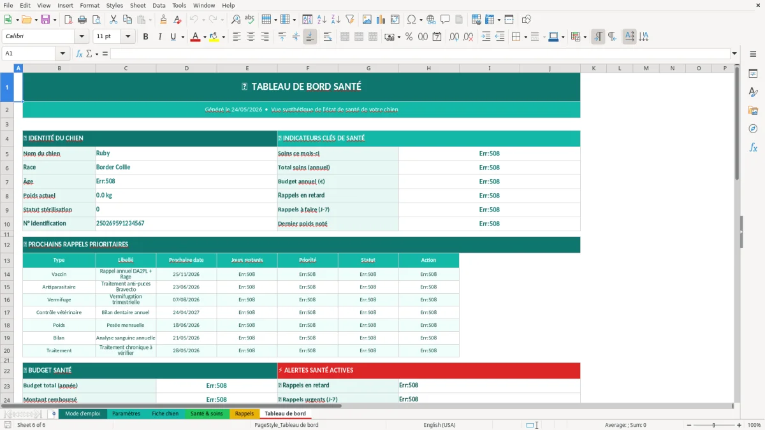The image size is (765, 430).
Task: Open the Sheet menu
Action: (x=138, y=5)
